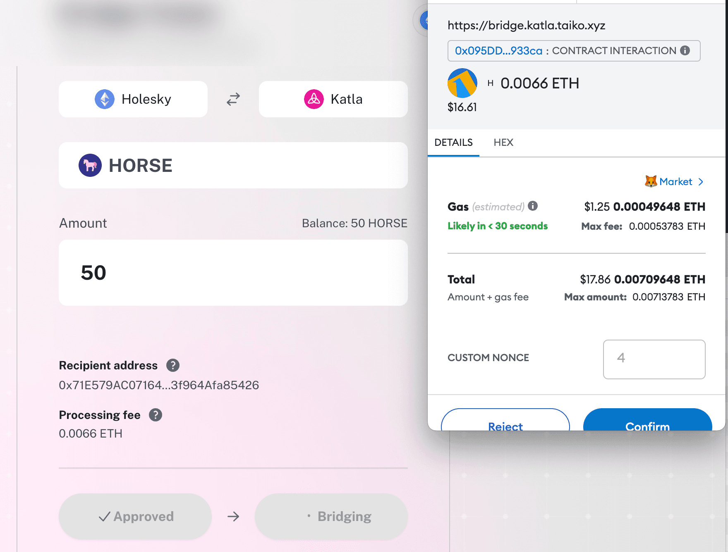The width and height of the screenshot is (728, 552).
Task: Click the Amount input field showing 50
Action: pyautogui.click(x=233, y=273)
